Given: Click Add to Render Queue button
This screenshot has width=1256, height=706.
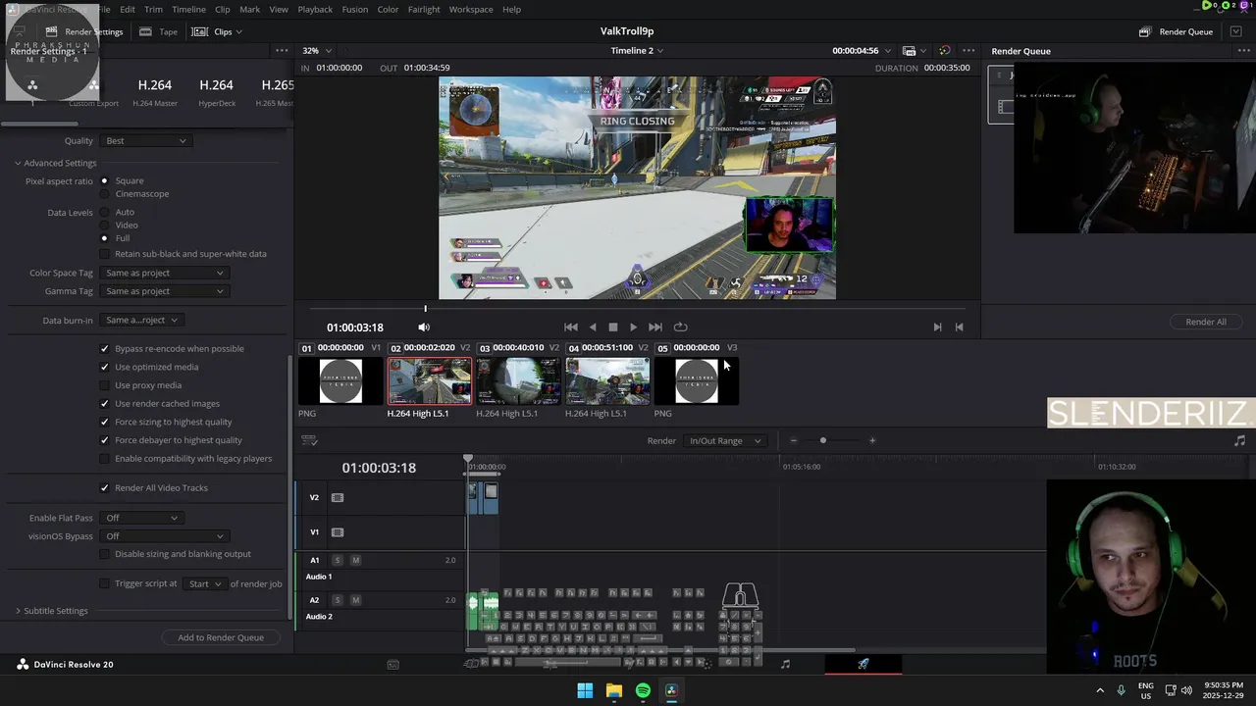Looking at the screenshot, I should click(221, 638).
